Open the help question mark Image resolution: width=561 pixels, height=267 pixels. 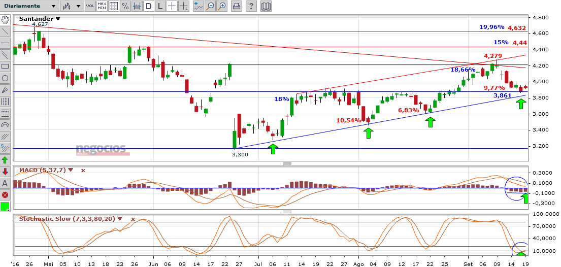pyautogui.click(x=252, y=6)
